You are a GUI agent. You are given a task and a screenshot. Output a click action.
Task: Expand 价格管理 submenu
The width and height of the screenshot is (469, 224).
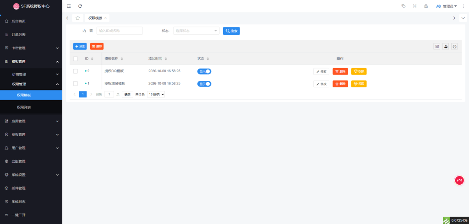[31, 74]
